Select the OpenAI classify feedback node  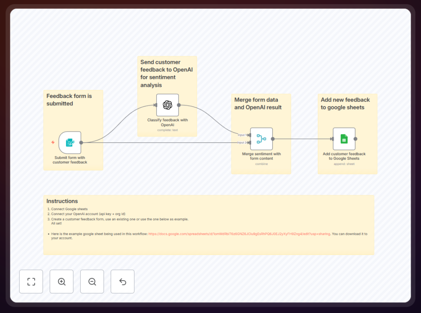tap(168, 105)
